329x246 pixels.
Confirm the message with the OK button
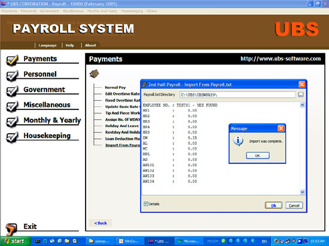click(257, 156)
